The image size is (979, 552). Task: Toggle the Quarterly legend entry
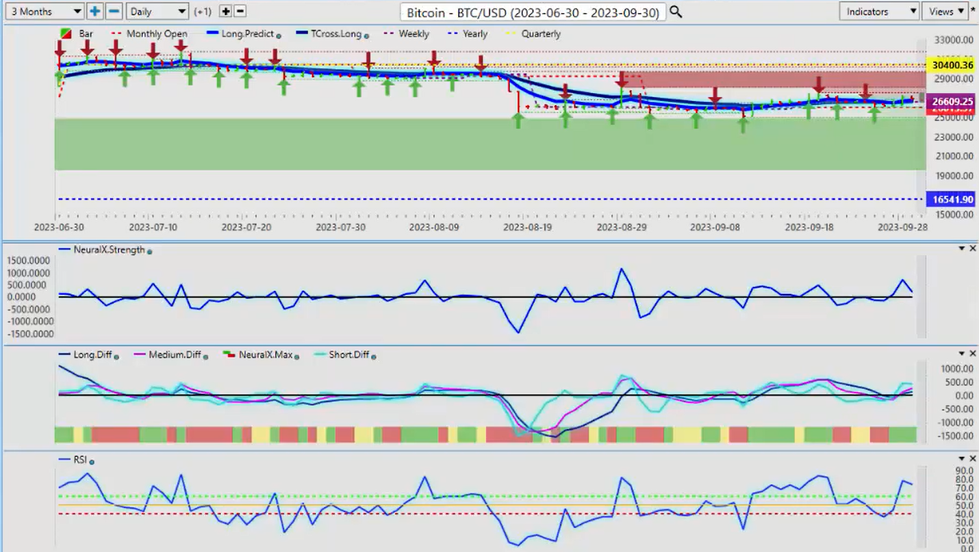pos(532,34)
